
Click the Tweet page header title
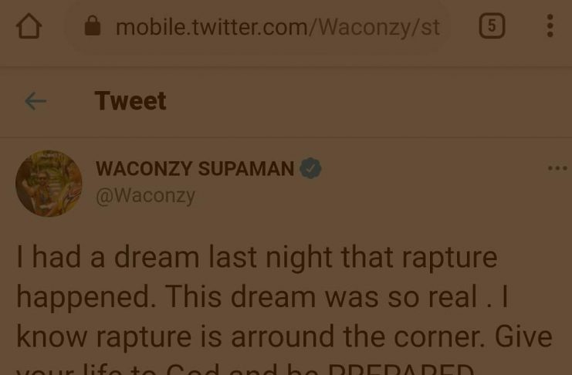click(x=130, y=100)
